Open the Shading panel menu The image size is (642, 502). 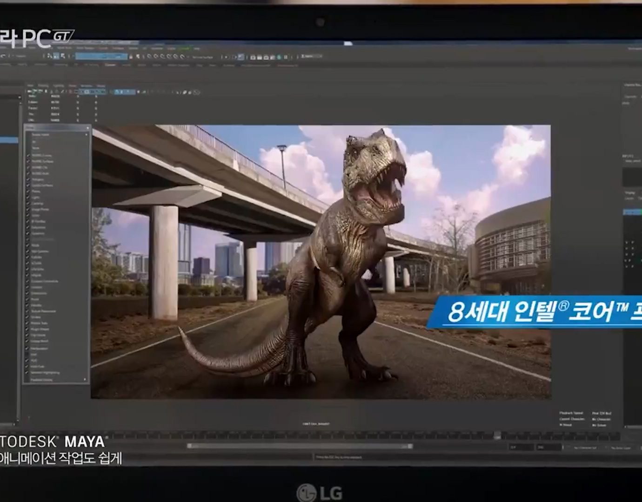(x=43, y=86)
